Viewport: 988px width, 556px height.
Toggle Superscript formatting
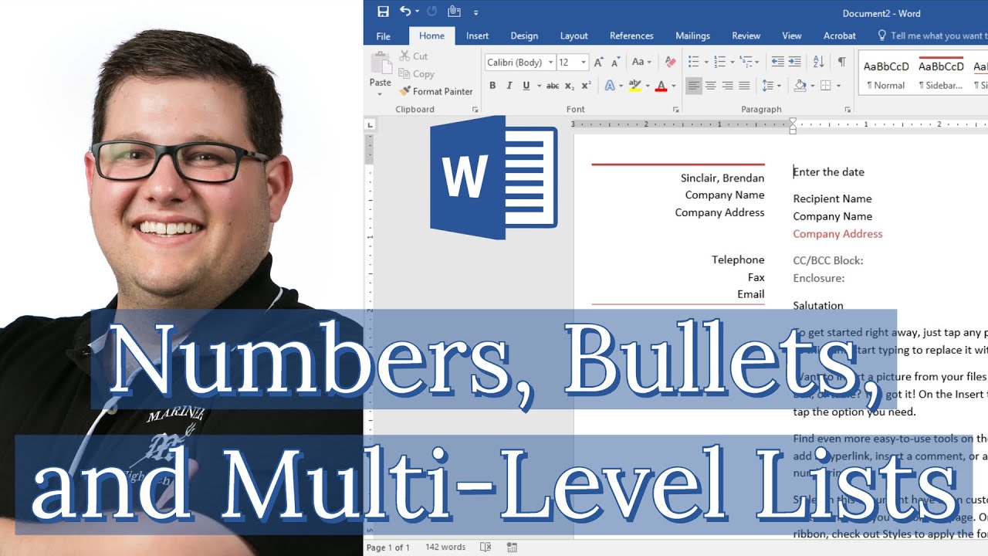pyautogui.click(x=586, y=86)
